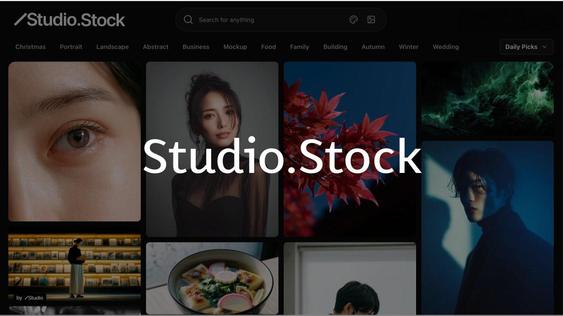Open the image search upload icon

(x=371, y=20)
